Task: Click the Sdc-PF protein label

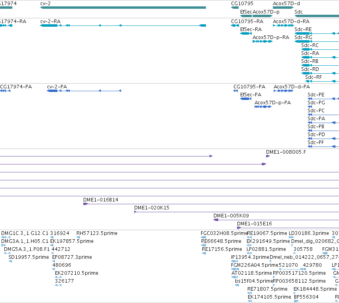Action: [315, 143]
